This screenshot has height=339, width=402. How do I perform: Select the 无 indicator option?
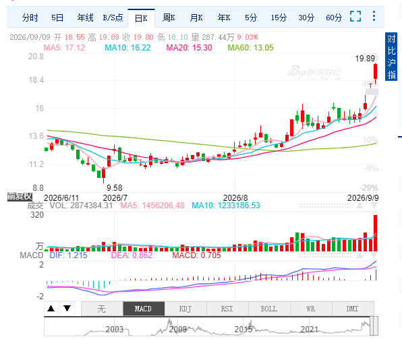pos(102,309)
